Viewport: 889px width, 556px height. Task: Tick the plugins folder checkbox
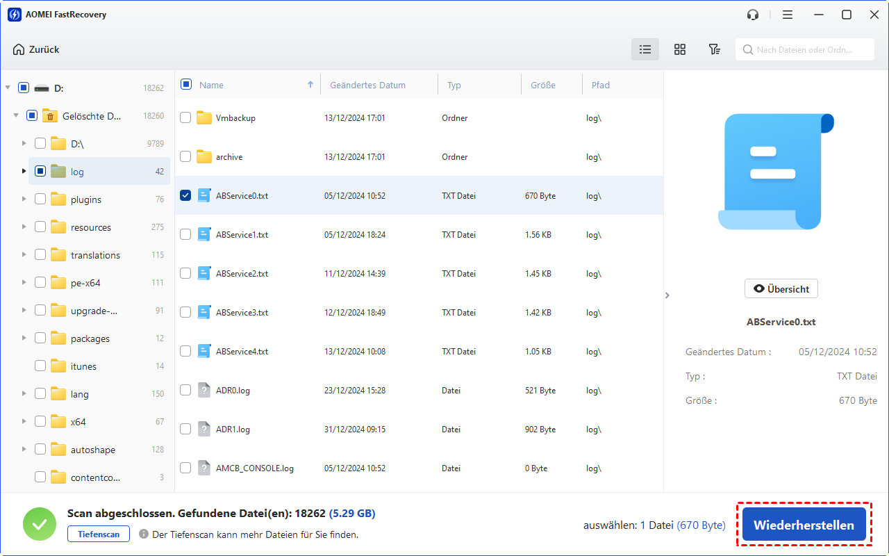pos(40,199)
